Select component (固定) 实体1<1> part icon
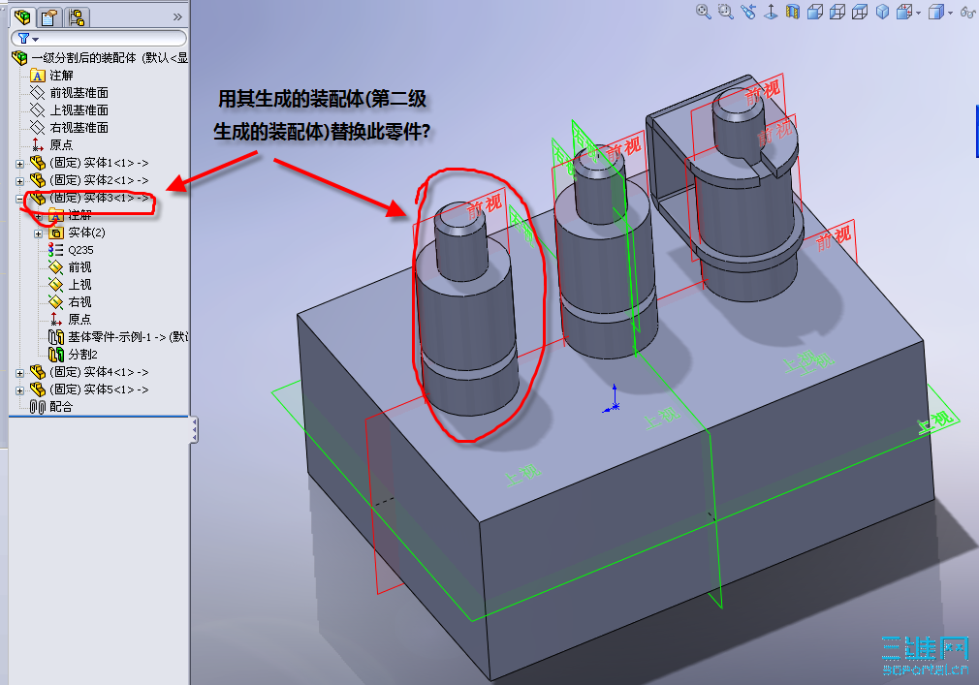Viewport: 979px width, 685px height. pyautogui.click(x=38, y=163)
